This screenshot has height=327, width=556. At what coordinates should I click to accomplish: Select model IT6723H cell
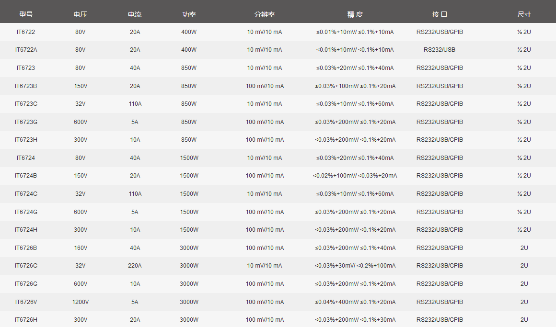[26, 140]
